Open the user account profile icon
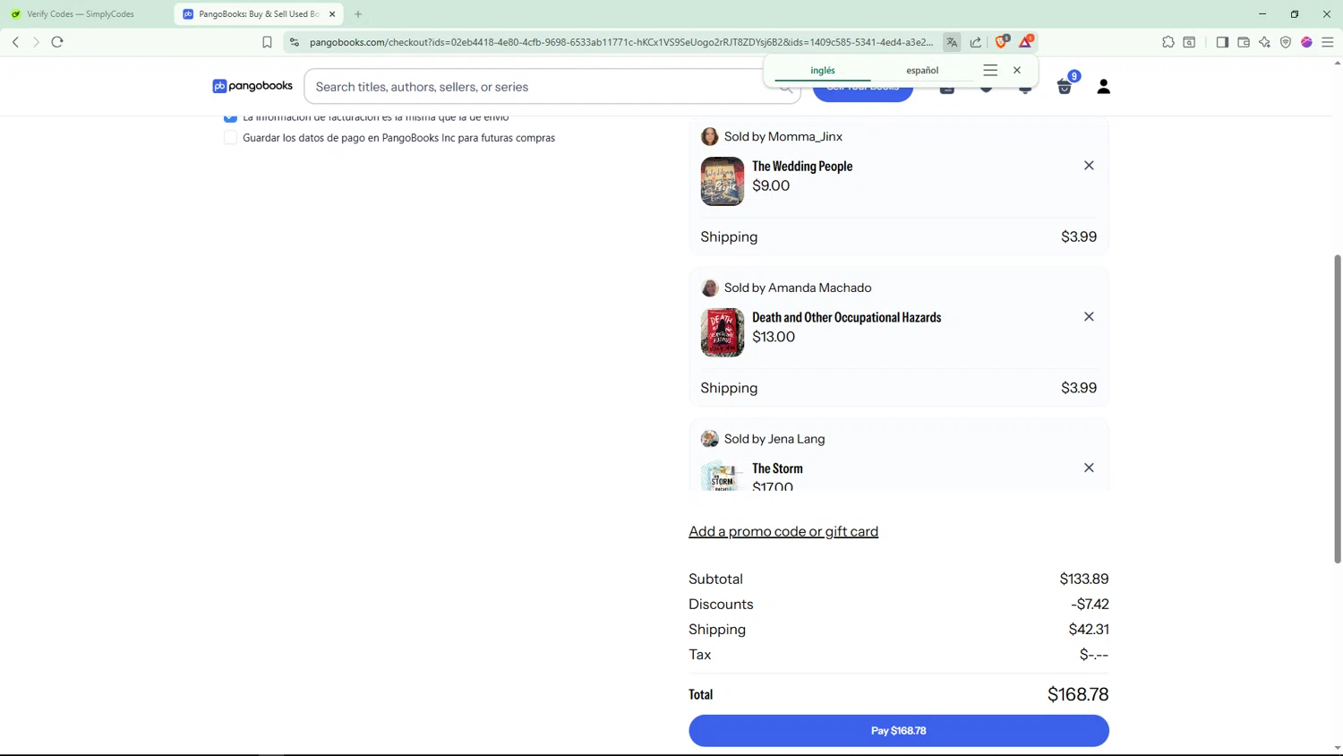 (1104, 86)
